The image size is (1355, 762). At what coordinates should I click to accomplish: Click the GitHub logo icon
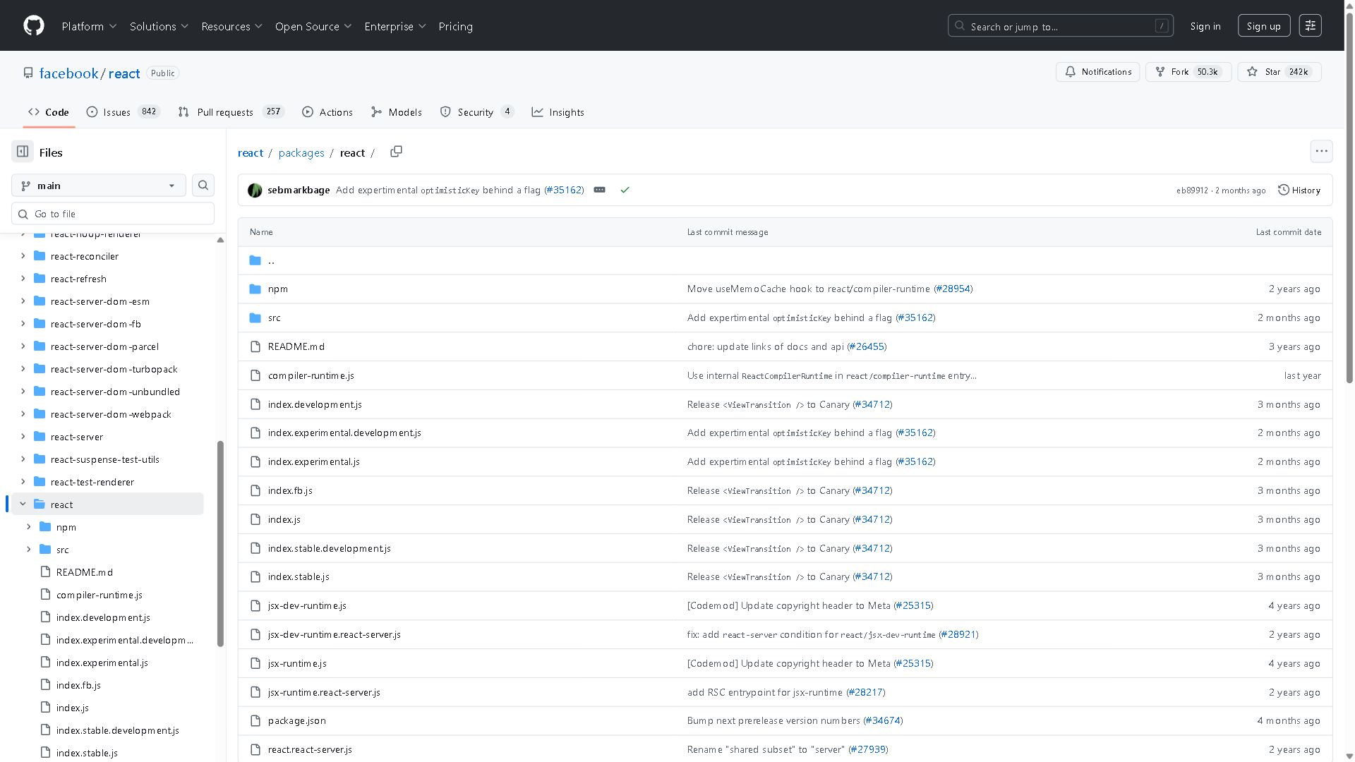click(x=33, y=25)
